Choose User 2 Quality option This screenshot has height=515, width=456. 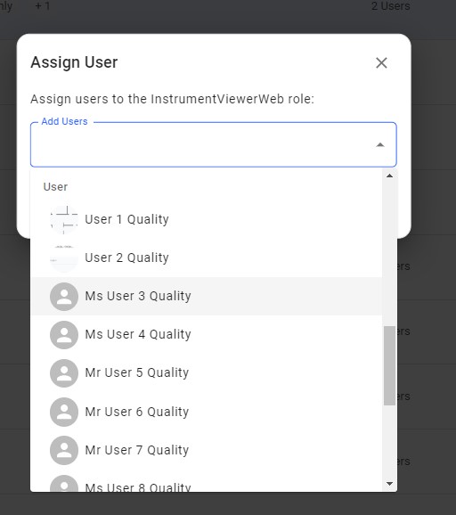click(206, 257)
